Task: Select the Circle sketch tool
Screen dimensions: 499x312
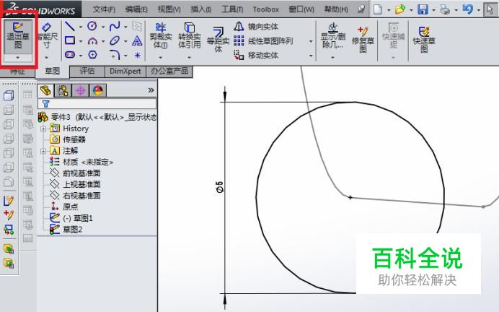Action: [92, 26]
